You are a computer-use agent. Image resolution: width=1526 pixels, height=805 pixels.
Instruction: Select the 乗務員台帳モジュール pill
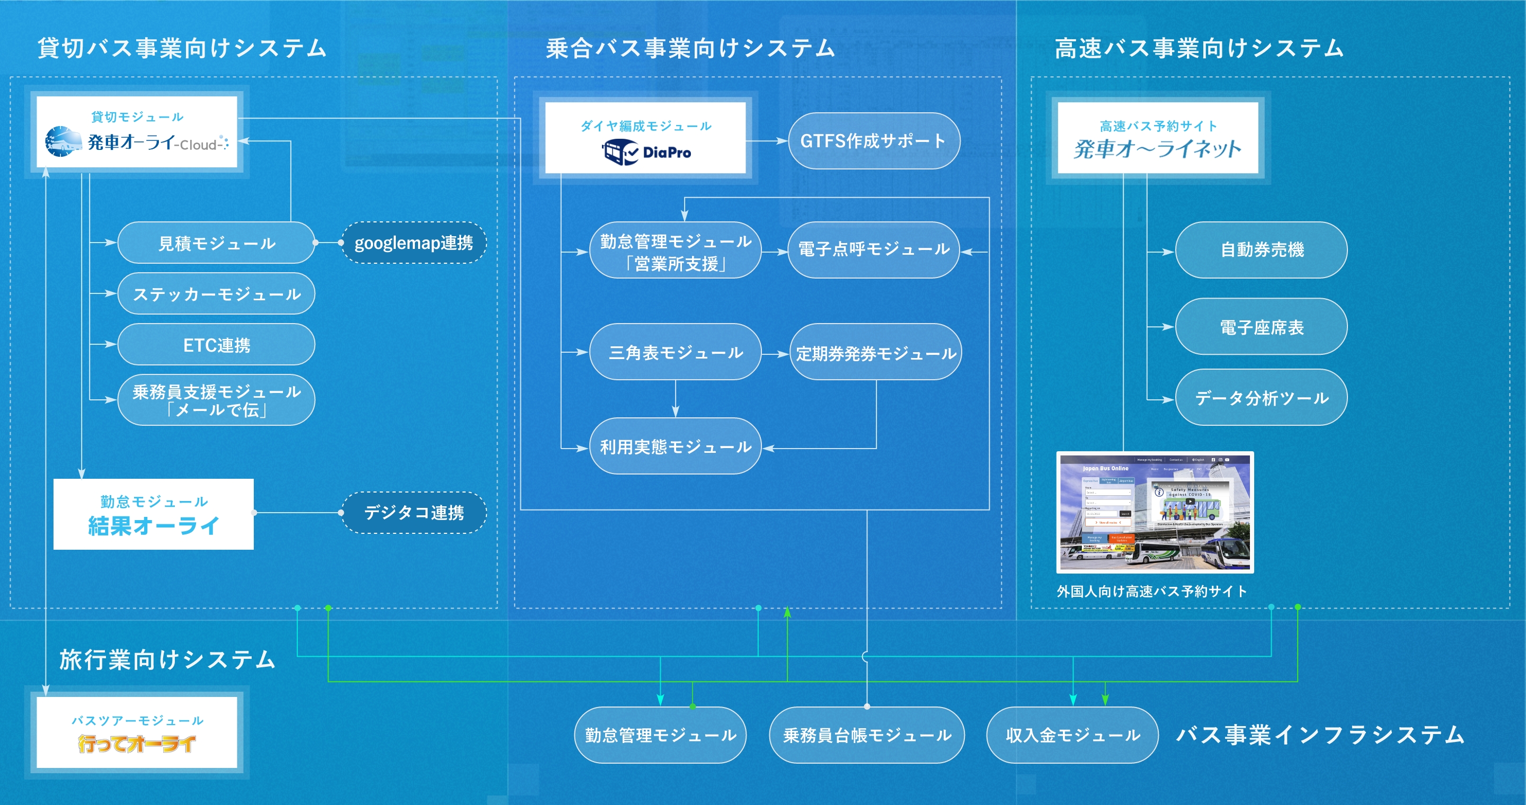point(867,735)
